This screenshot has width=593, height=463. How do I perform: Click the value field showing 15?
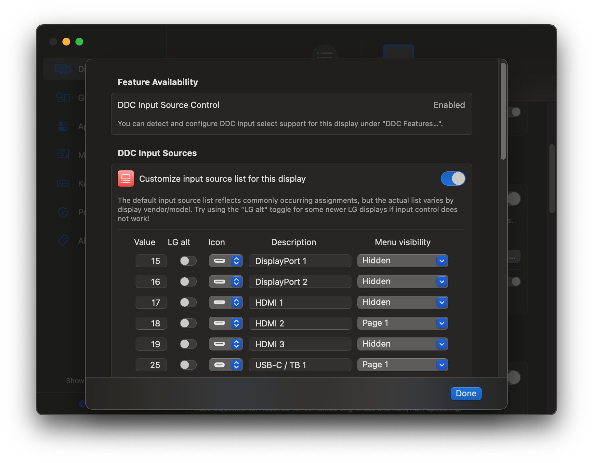coord(151,261)
